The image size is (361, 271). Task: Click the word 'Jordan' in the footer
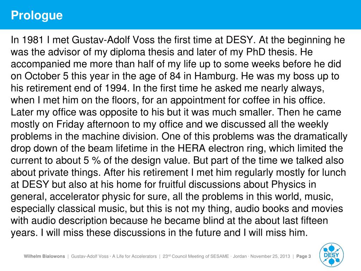pyautogui.click(x=239, y=257)
